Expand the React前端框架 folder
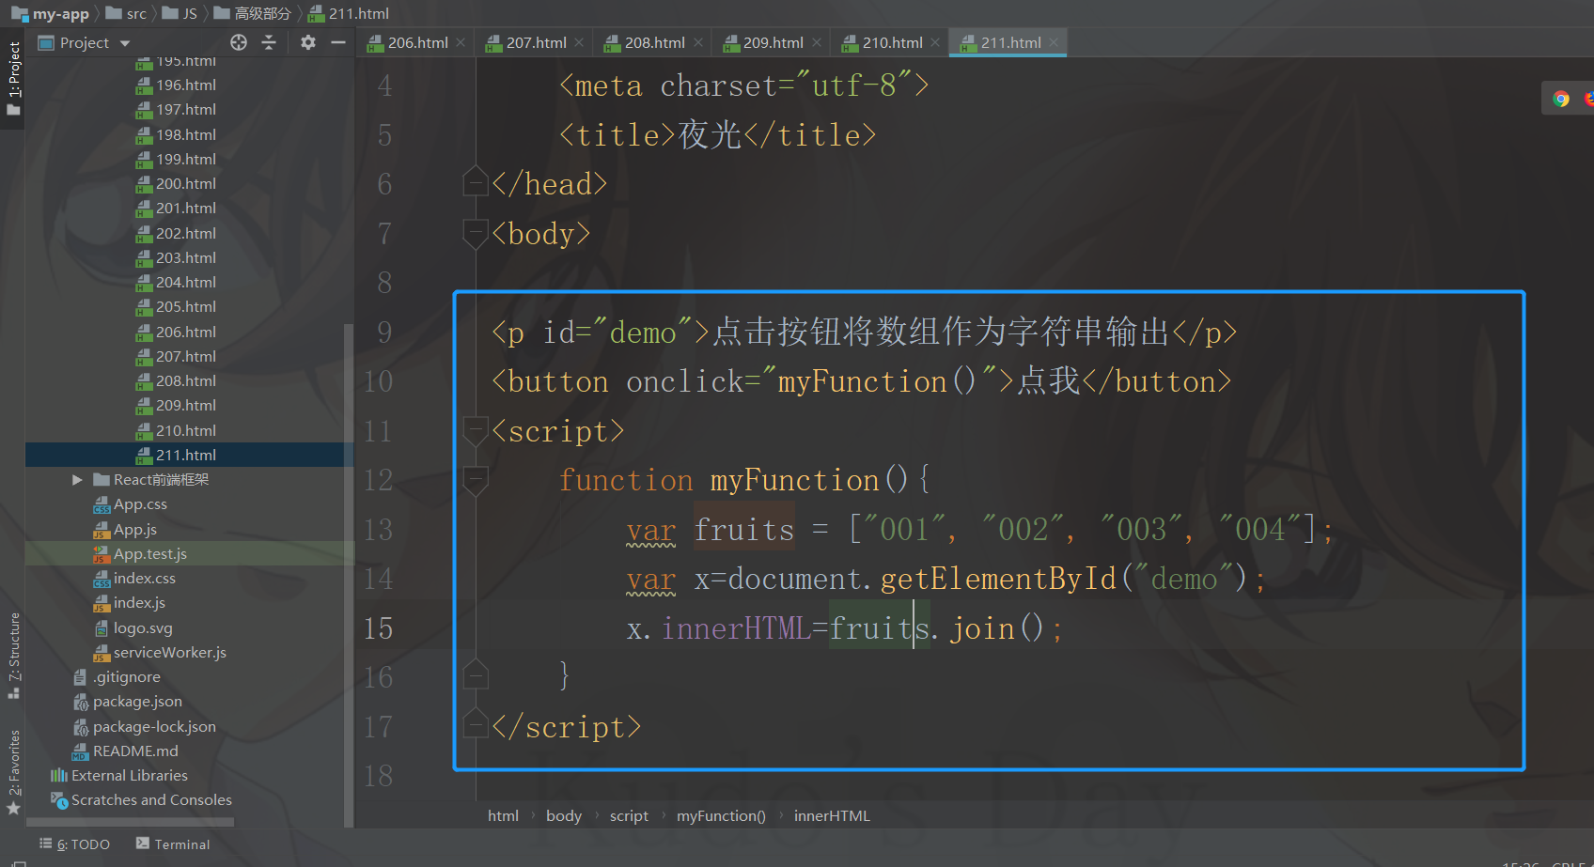Viewport: 1594px width, 867px height. (x=77, y=480)
